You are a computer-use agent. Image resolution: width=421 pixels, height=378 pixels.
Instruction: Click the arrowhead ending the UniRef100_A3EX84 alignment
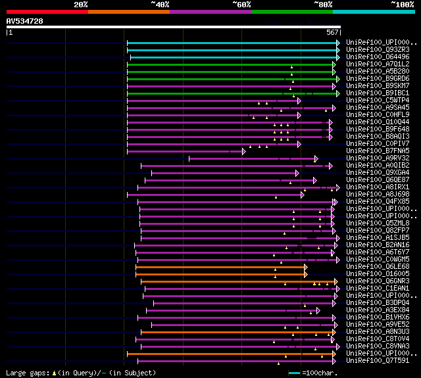(318, 311)
